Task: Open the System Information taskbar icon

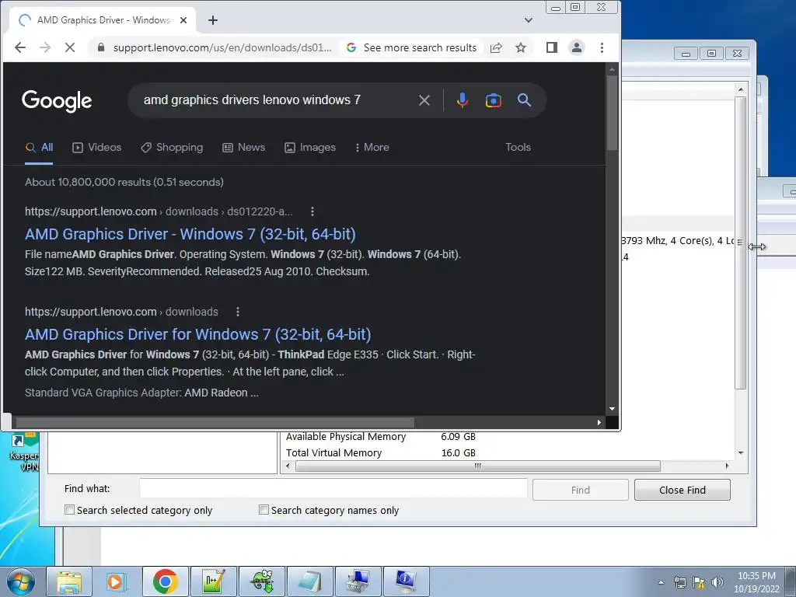Action: pyautogui.click(x=406, y=581)
